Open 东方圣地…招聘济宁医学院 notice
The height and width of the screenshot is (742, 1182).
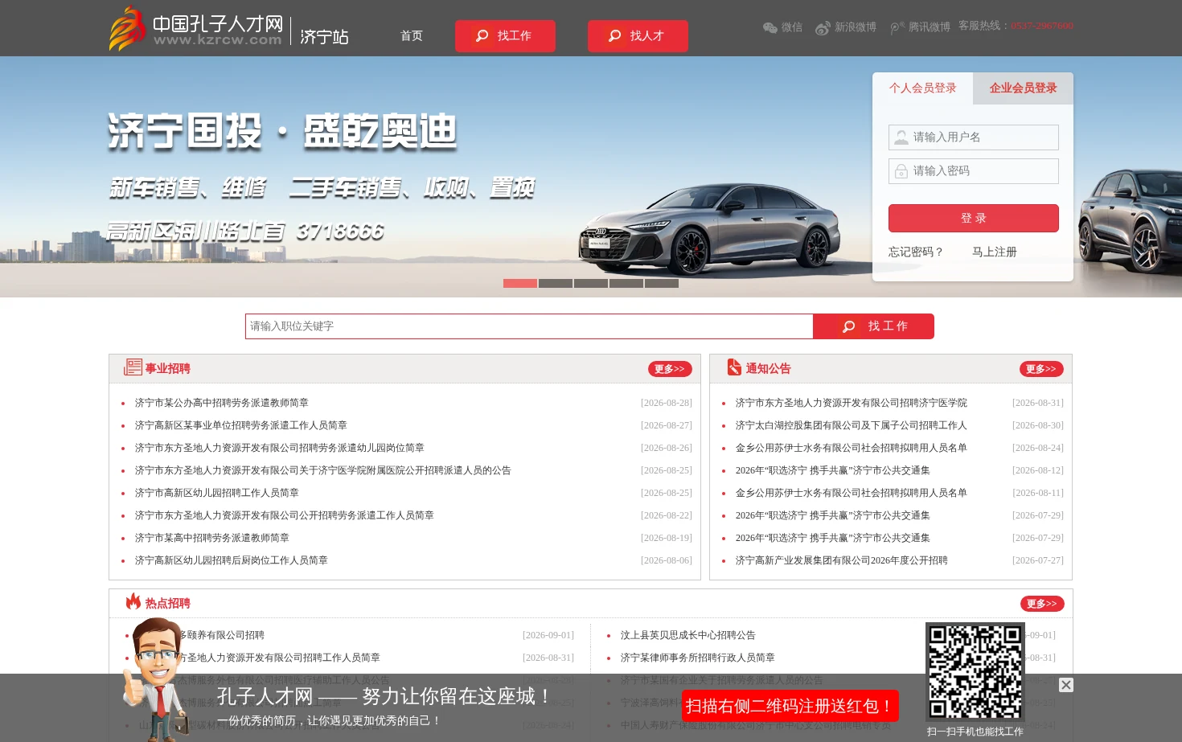(852, 403)
